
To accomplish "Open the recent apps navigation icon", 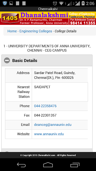I will (x=75, y=165).
